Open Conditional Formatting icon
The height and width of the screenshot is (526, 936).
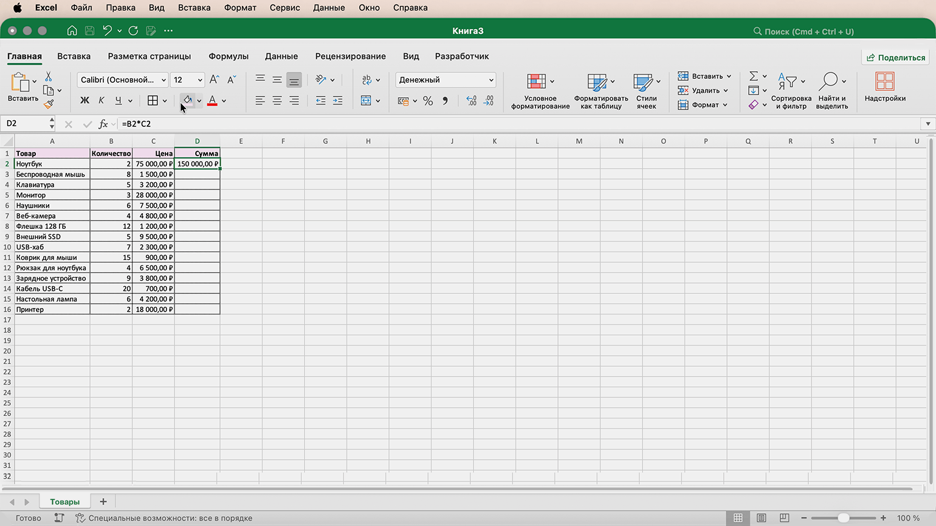tap(536, 81)
